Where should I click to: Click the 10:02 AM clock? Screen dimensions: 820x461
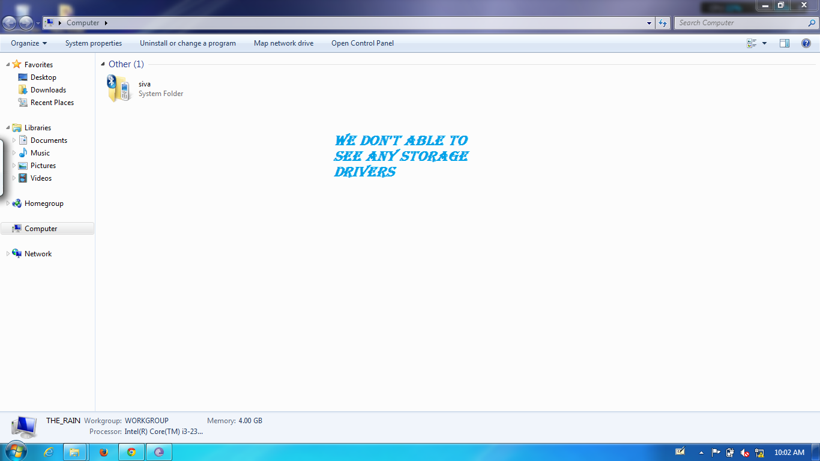click(x=789, y=453)
